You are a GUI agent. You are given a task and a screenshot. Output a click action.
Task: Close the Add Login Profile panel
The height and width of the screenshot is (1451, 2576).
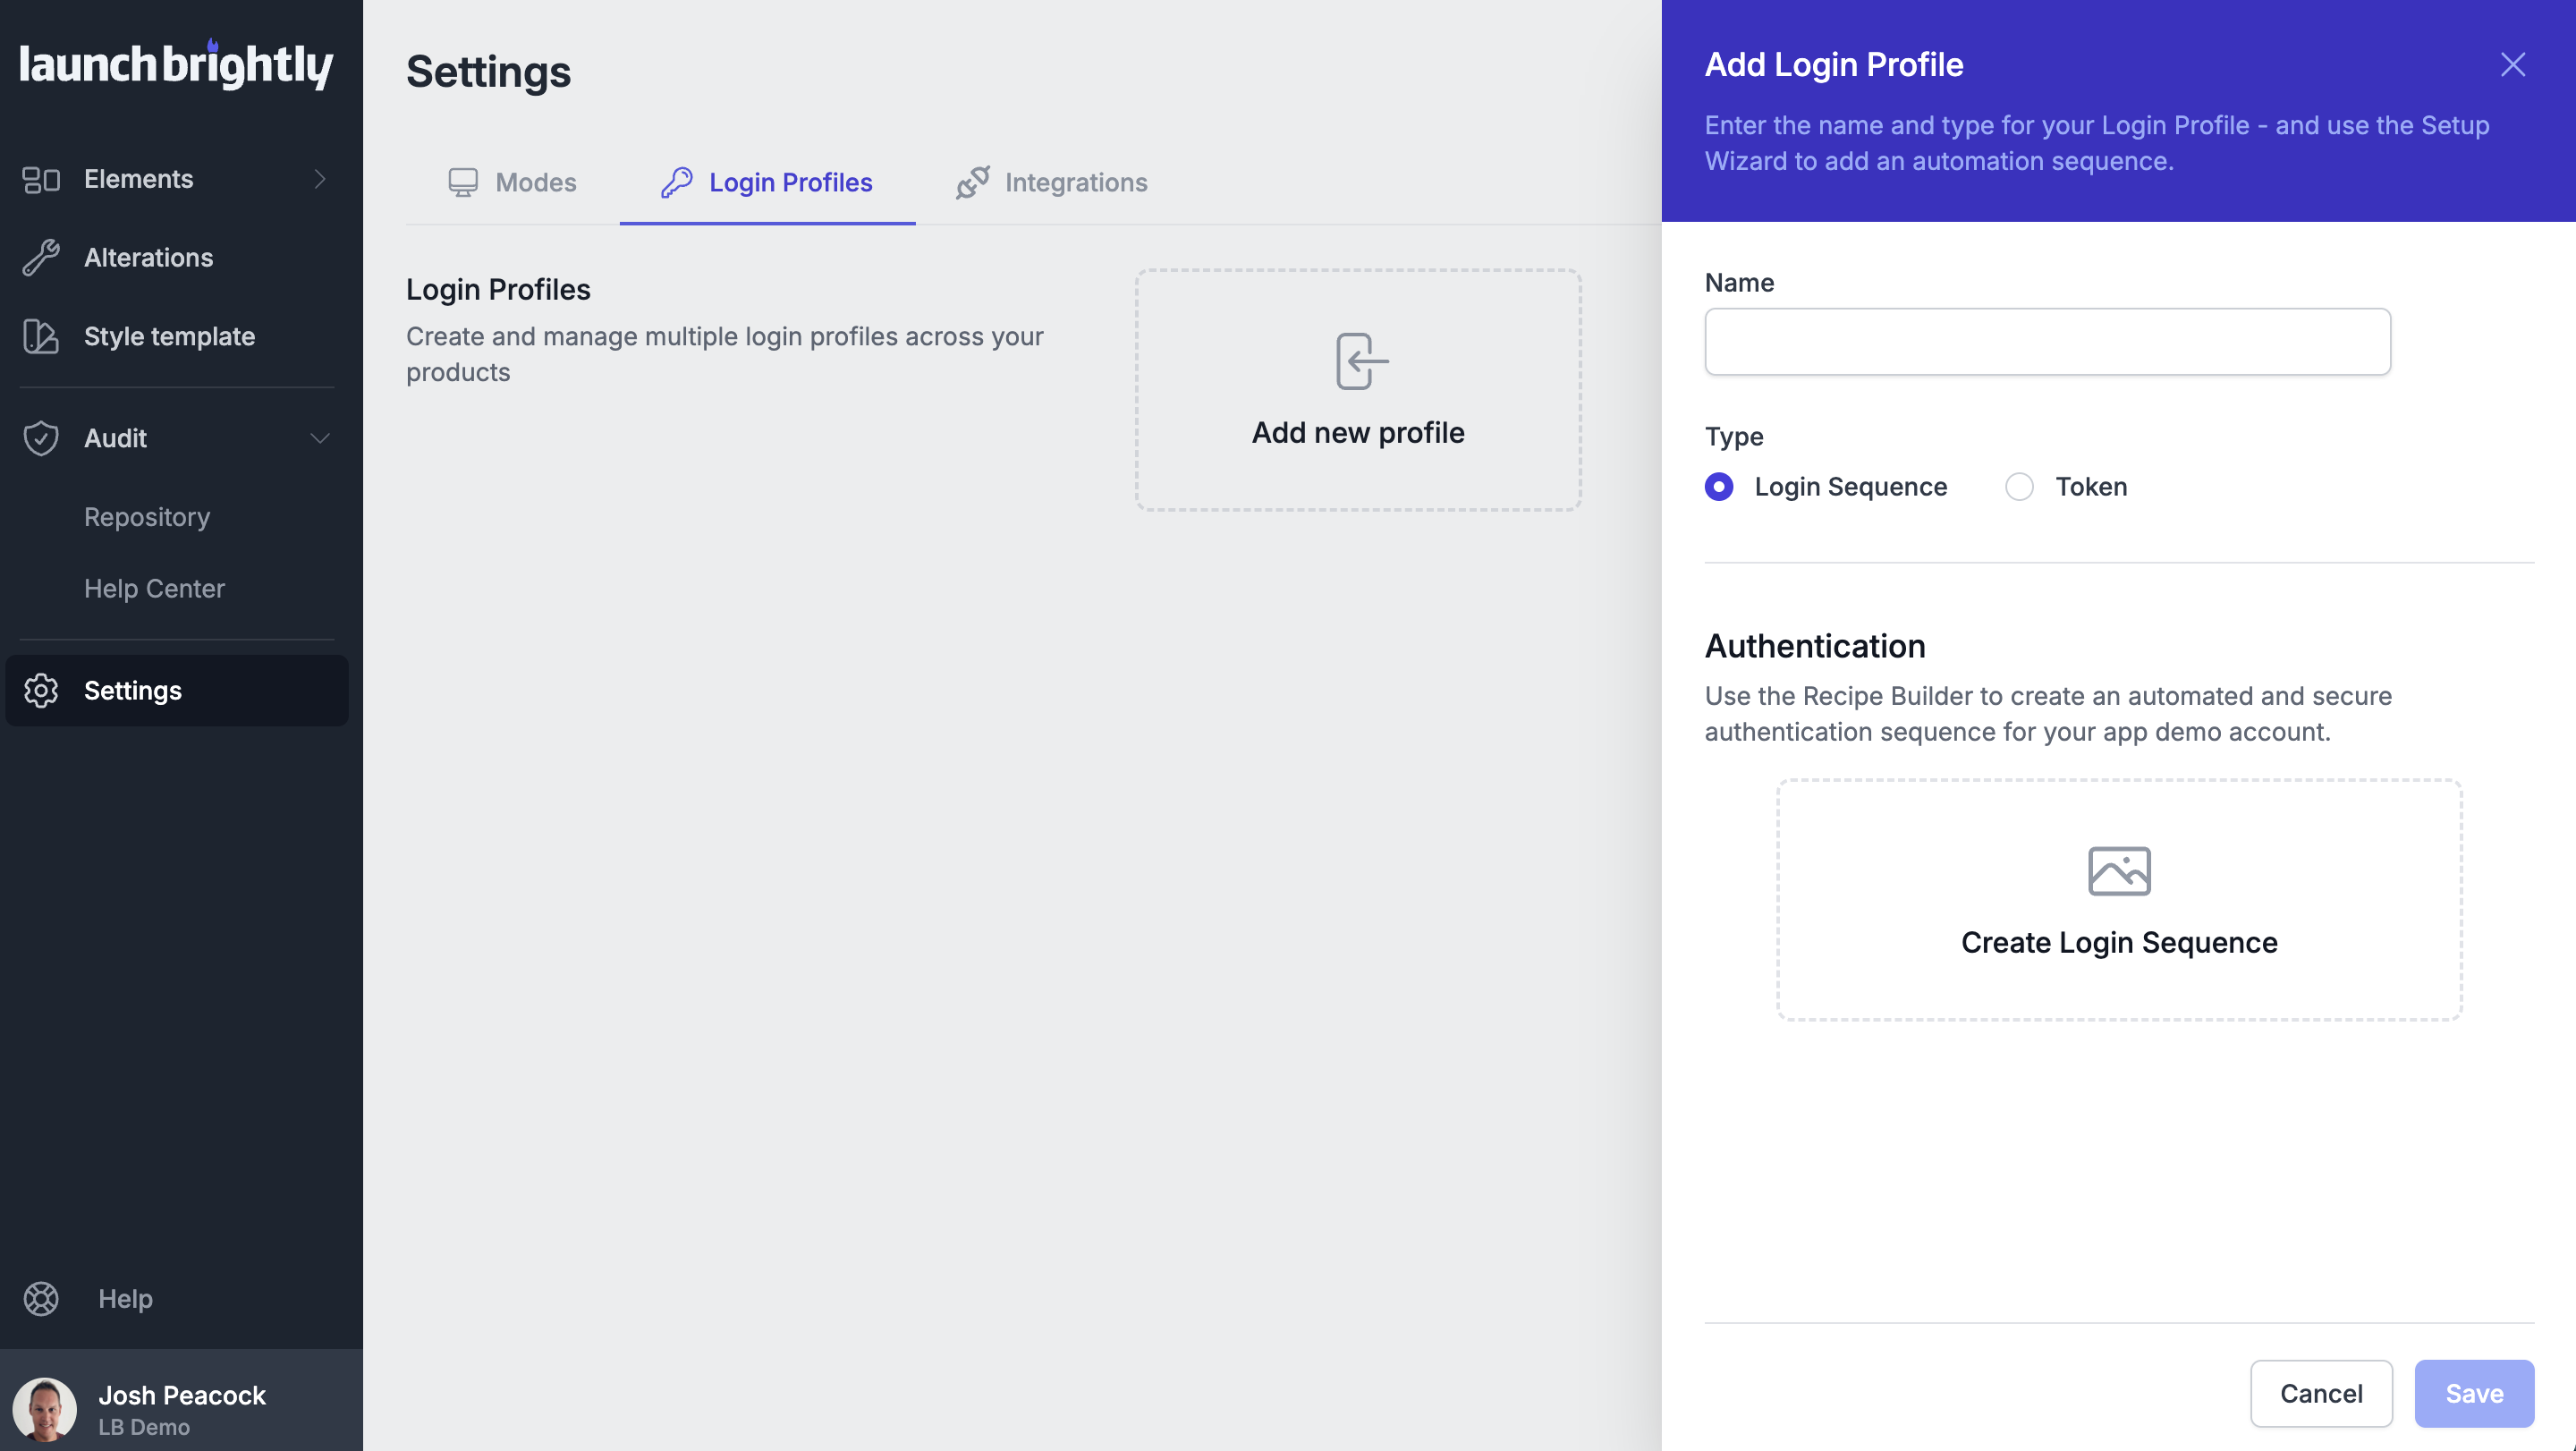click(2513, 65)
